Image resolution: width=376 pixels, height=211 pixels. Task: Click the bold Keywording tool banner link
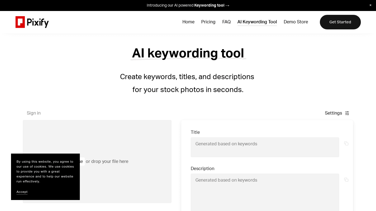tap(209, 5)
